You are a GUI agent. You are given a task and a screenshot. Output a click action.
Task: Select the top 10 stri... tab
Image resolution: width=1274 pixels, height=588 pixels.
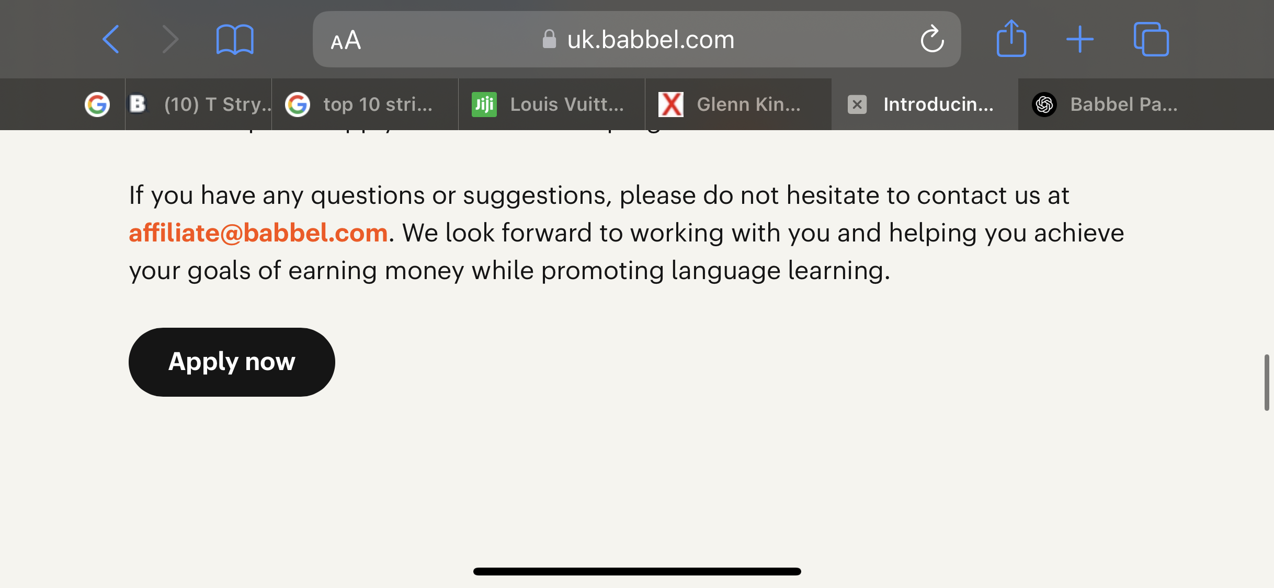pos(365,105)
